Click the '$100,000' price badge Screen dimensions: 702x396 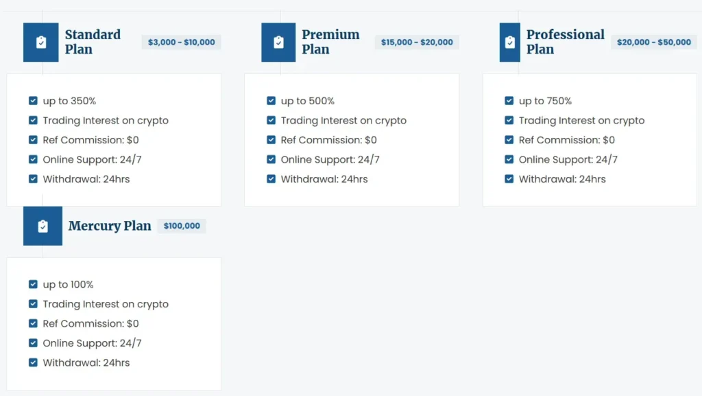click(x=181, y=226)
